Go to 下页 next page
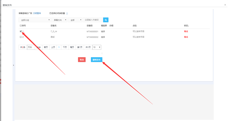The height and width of the screenshot is (121, 228). coord(65,47)
